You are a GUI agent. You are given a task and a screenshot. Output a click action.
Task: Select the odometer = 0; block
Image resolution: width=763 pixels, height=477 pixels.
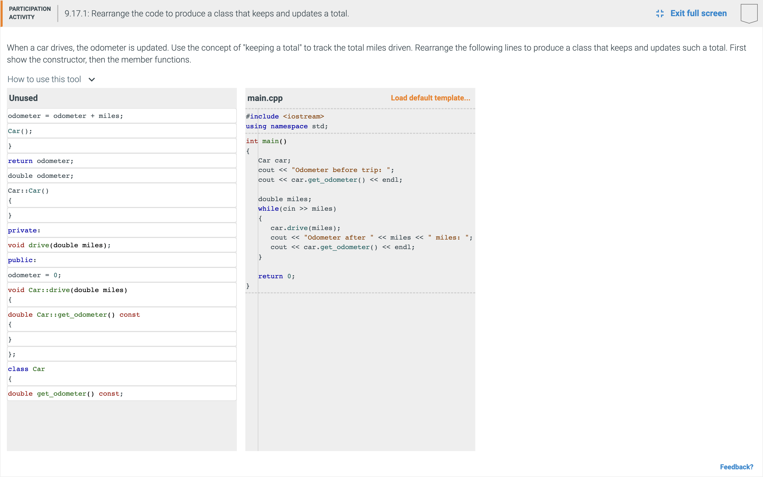[122, 275]
